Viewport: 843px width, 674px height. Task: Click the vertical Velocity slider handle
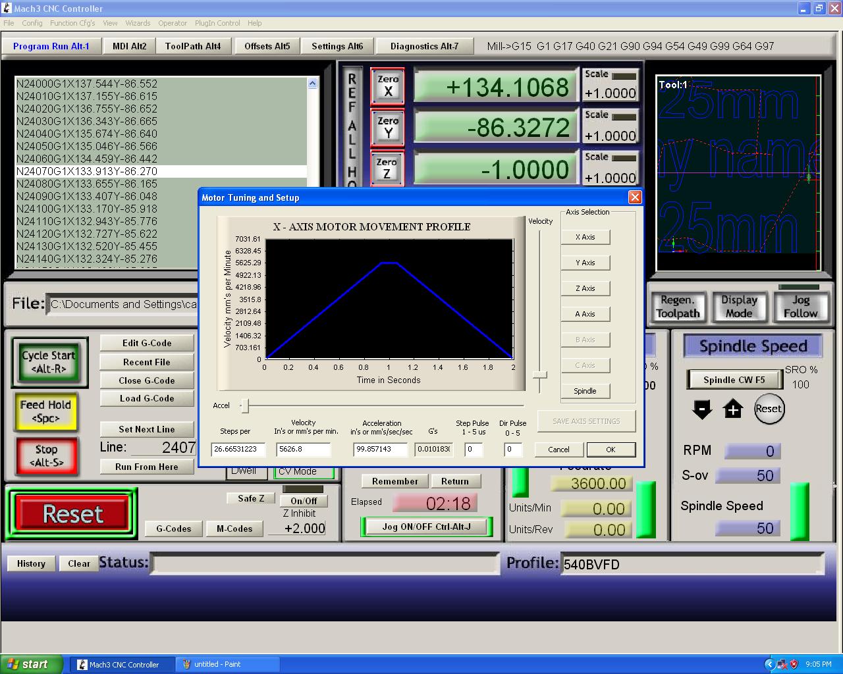point(540,375)
